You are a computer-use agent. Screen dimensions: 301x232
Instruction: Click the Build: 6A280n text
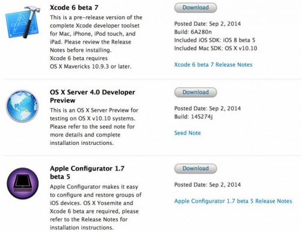pos(193,32)
